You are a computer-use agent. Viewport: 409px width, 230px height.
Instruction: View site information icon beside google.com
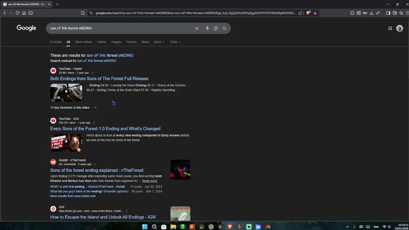tap(91, 13)
